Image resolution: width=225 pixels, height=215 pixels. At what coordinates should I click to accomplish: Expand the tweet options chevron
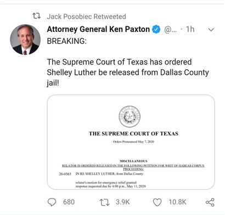[x=211, y=30]
